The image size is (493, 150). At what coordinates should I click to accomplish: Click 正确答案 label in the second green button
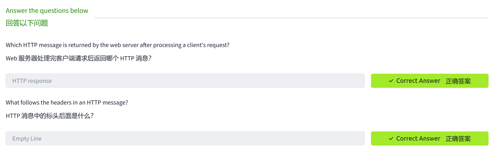pyautogui.click(x=458, y=139)
